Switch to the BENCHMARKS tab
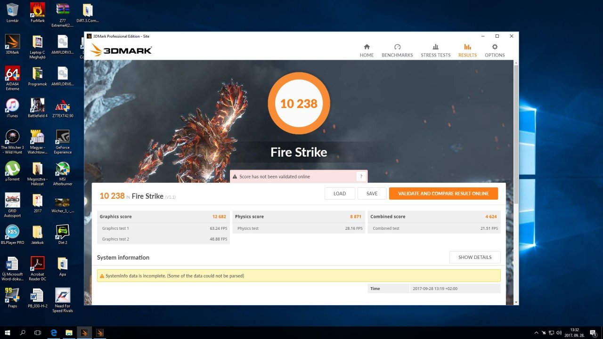Image resolution: width=603 pixels, height=339 pixels. click(397, 51)
